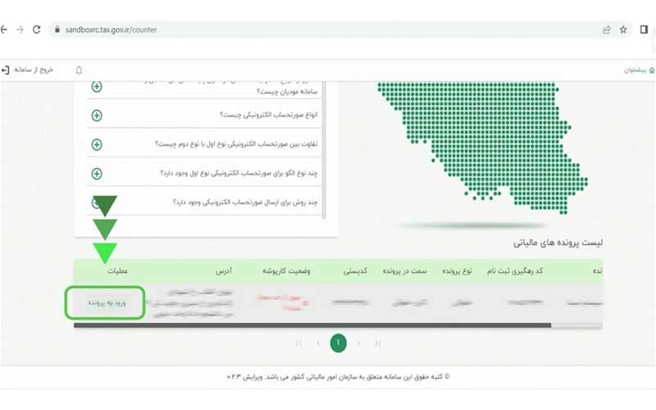
Task: Reload the page with browser refresh icon
Action: (36, 30)
